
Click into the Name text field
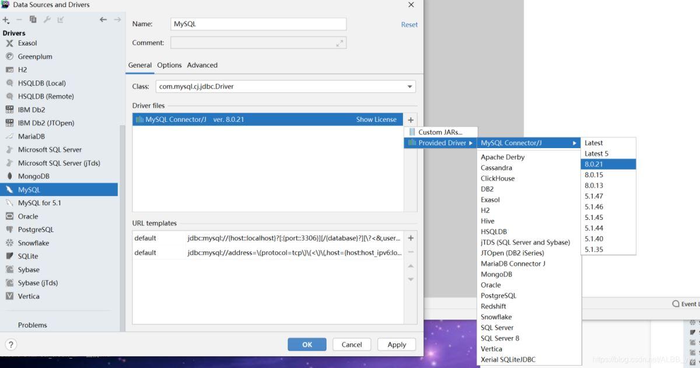(x=258, y=24)
